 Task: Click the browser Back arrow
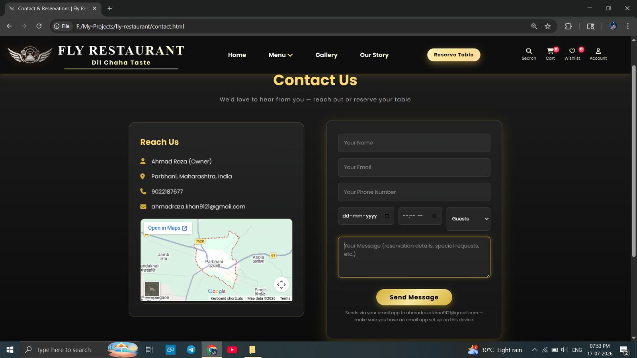coord(9,26)
